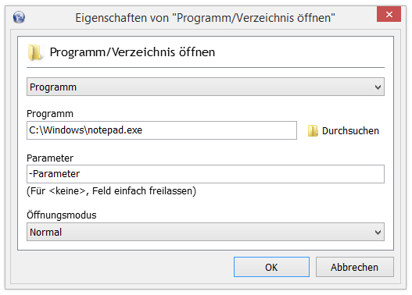Click the heading Programm/Verzeichnis öffnen
Image resolution: width=412 pixels, height=295 pixels.
(132, 52)
